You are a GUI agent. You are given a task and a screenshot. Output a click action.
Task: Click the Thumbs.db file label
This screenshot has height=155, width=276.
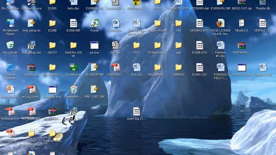click(263, 8)
